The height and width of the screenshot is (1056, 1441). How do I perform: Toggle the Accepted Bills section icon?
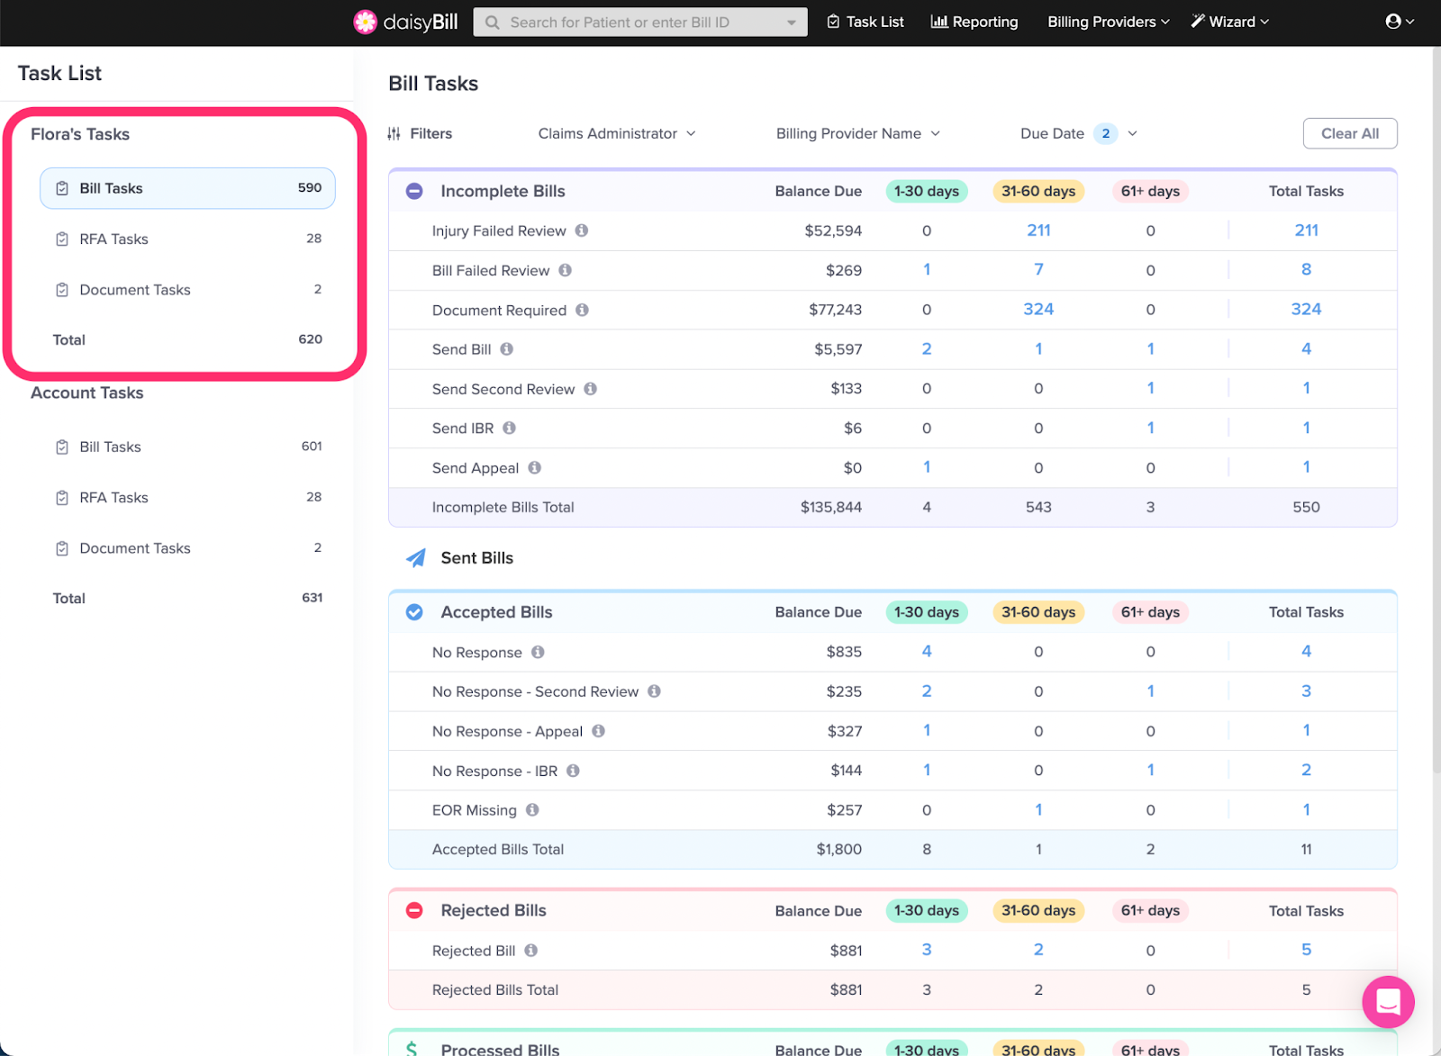(414, 612)
